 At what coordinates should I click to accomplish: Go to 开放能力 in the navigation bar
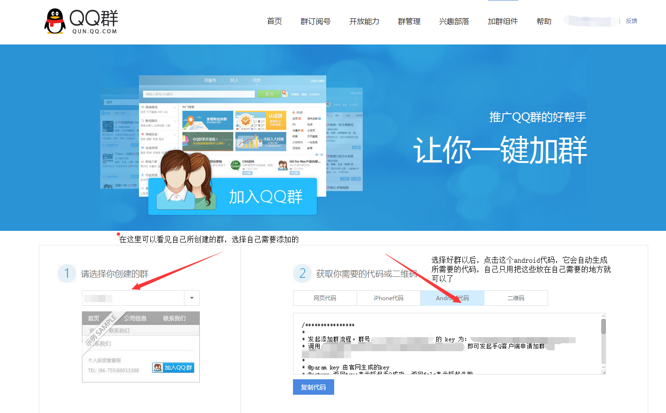tap(364, 21)
